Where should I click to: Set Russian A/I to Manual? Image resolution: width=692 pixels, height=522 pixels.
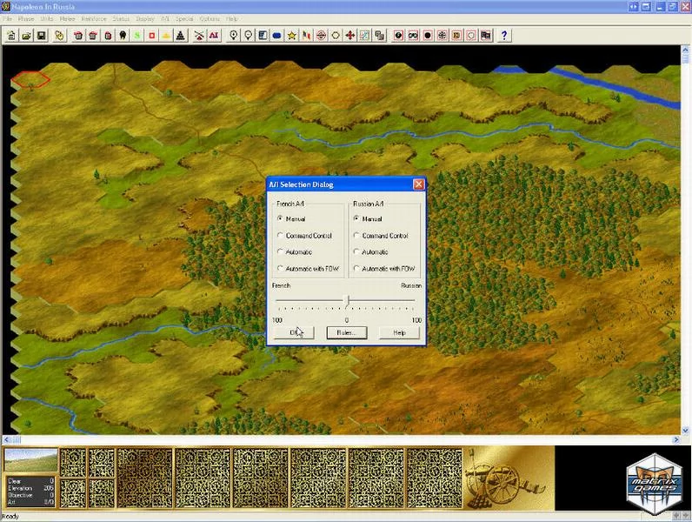368,218
